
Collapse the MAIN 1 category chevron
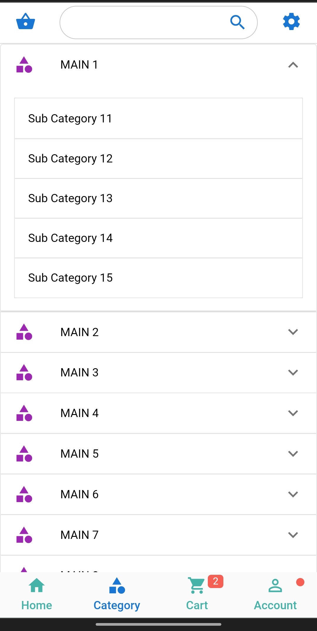tap(293, 65)
